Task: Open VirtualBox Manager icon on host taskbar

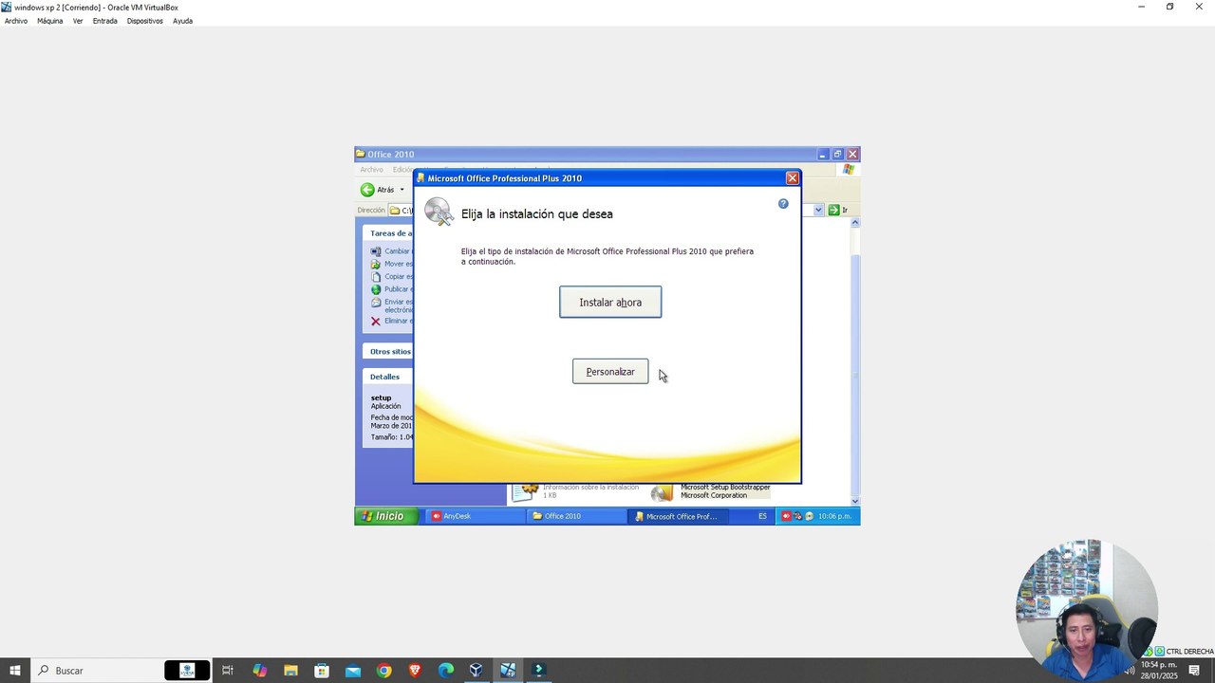Action: 477,671
